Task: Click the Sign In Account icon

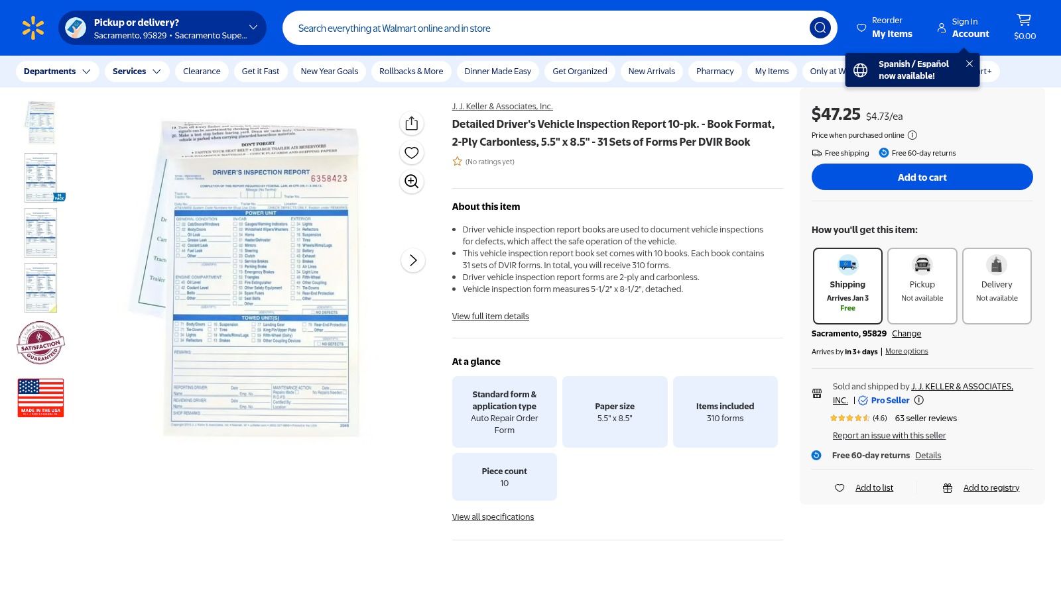Action: pyautogui.click(x=942, y=28)
